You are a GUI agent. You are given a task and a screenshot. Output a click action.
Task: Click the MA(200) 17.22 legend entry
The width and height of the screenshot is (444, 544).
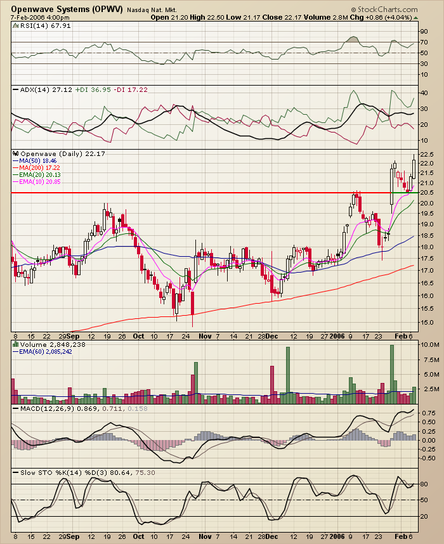click(x=36, y=167)
